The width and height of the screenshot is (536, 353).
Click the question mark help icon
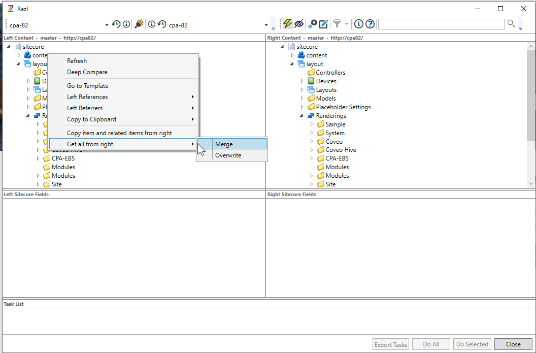370,24
